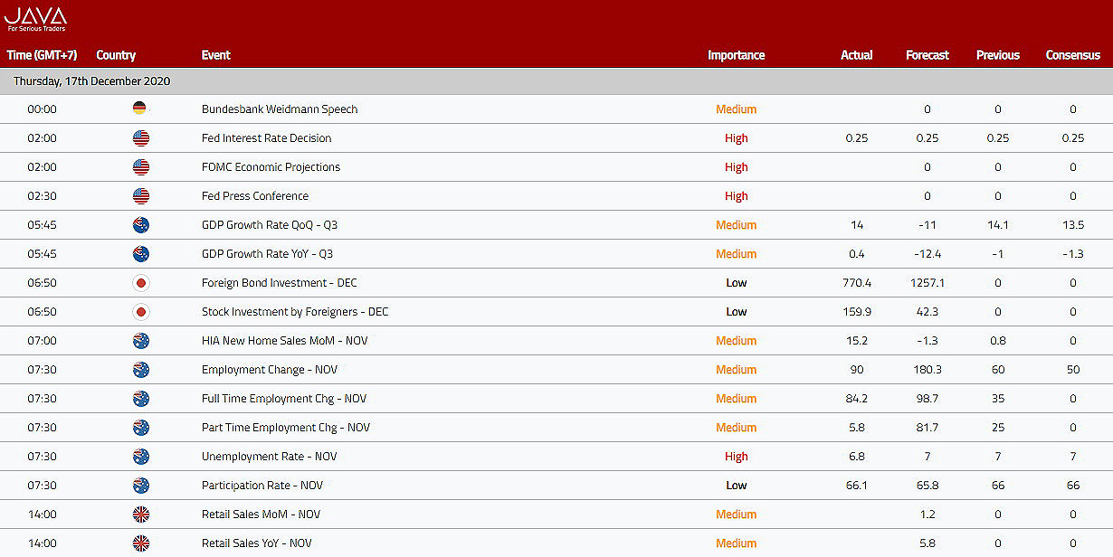
Task: Click the US flag beside Fed Press Conference
Action: click(140, 196)
